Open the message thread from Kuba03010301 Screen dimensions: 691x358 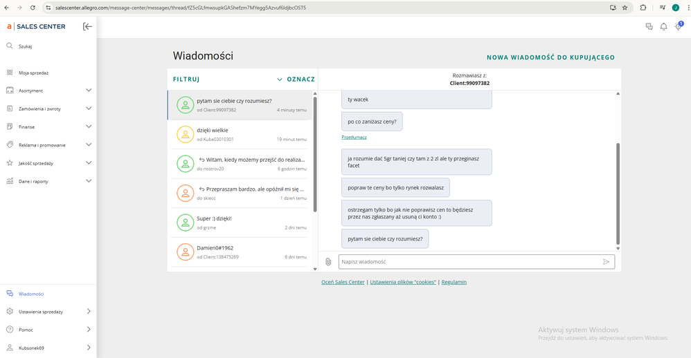tap(240, 134)
